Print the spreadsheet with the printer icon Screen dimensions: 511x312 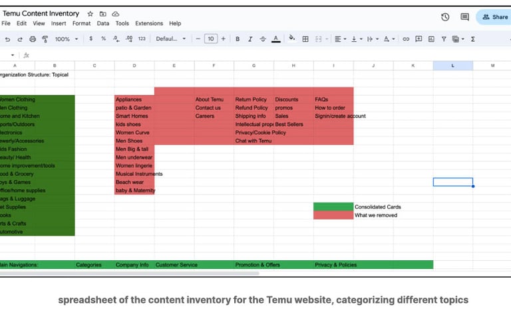coord(33,39)
